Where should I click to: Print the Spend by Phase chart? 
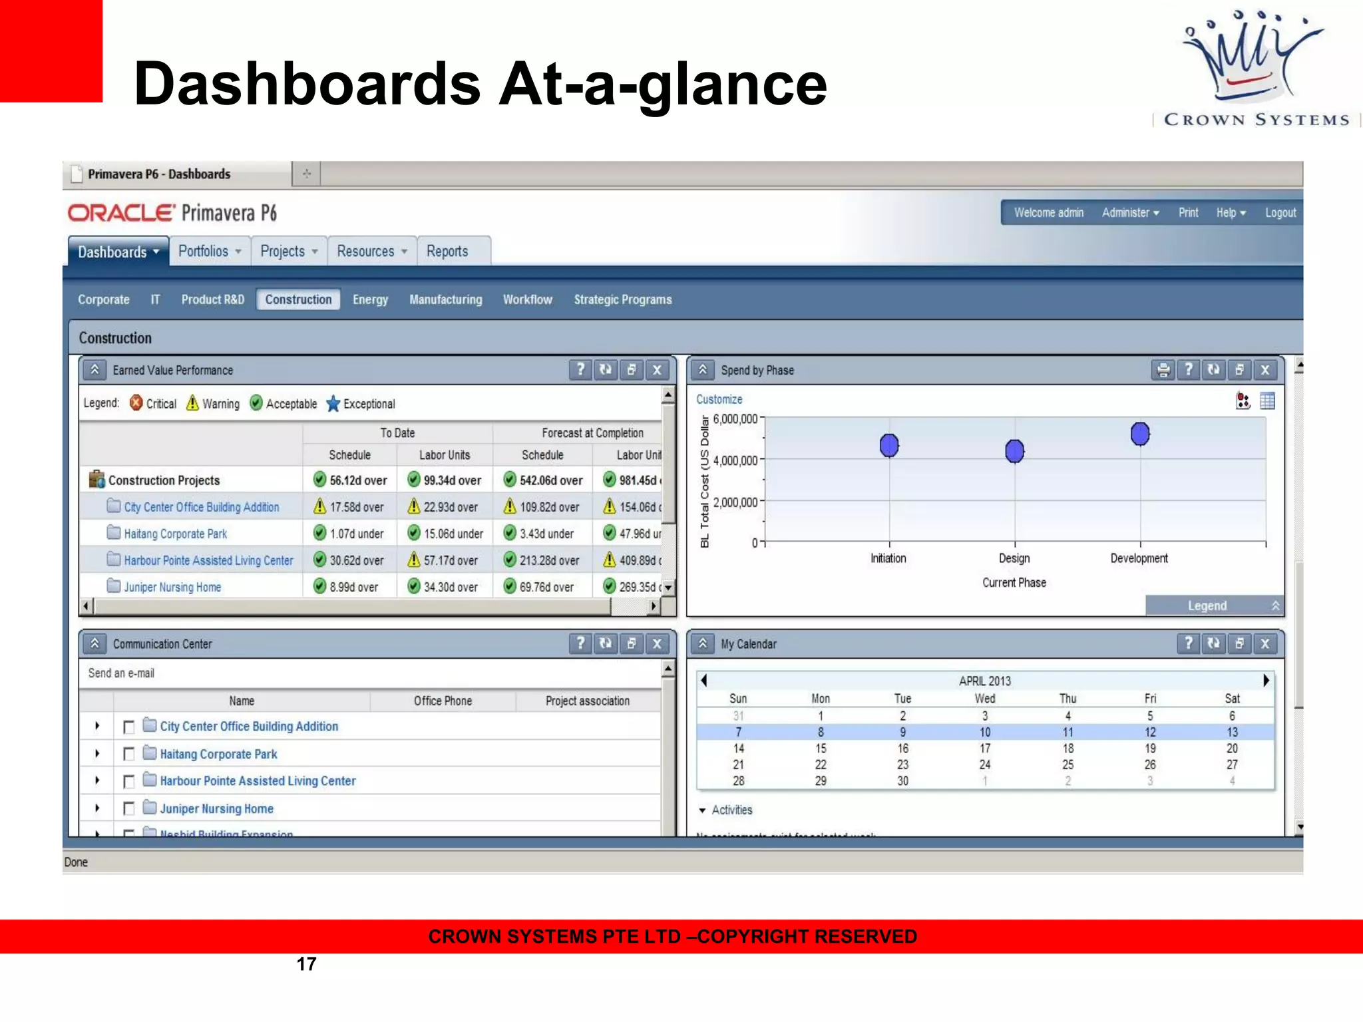point(1163,369)
